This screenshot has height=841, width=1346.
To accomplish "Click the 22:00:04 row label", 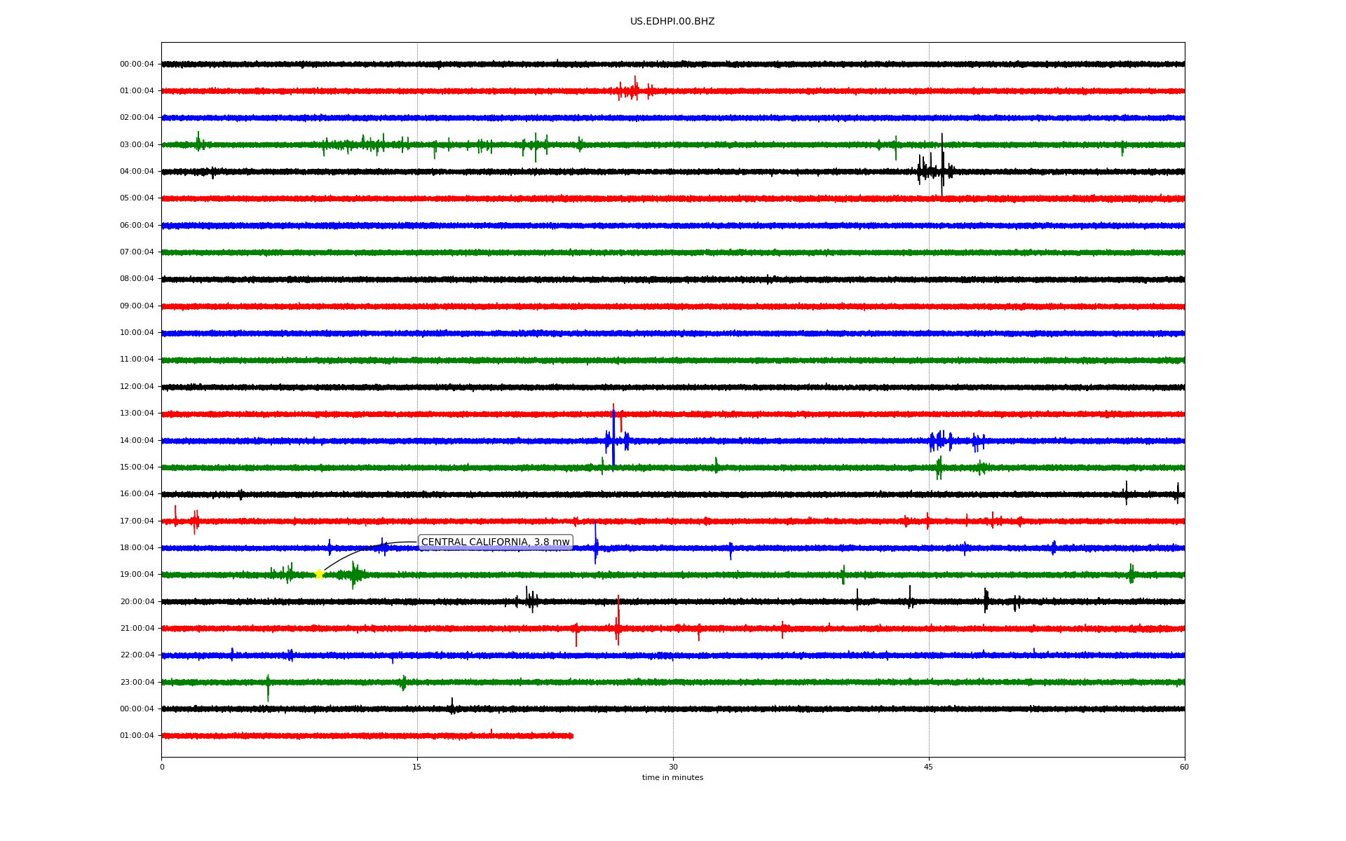I will [x=137, y=655].
